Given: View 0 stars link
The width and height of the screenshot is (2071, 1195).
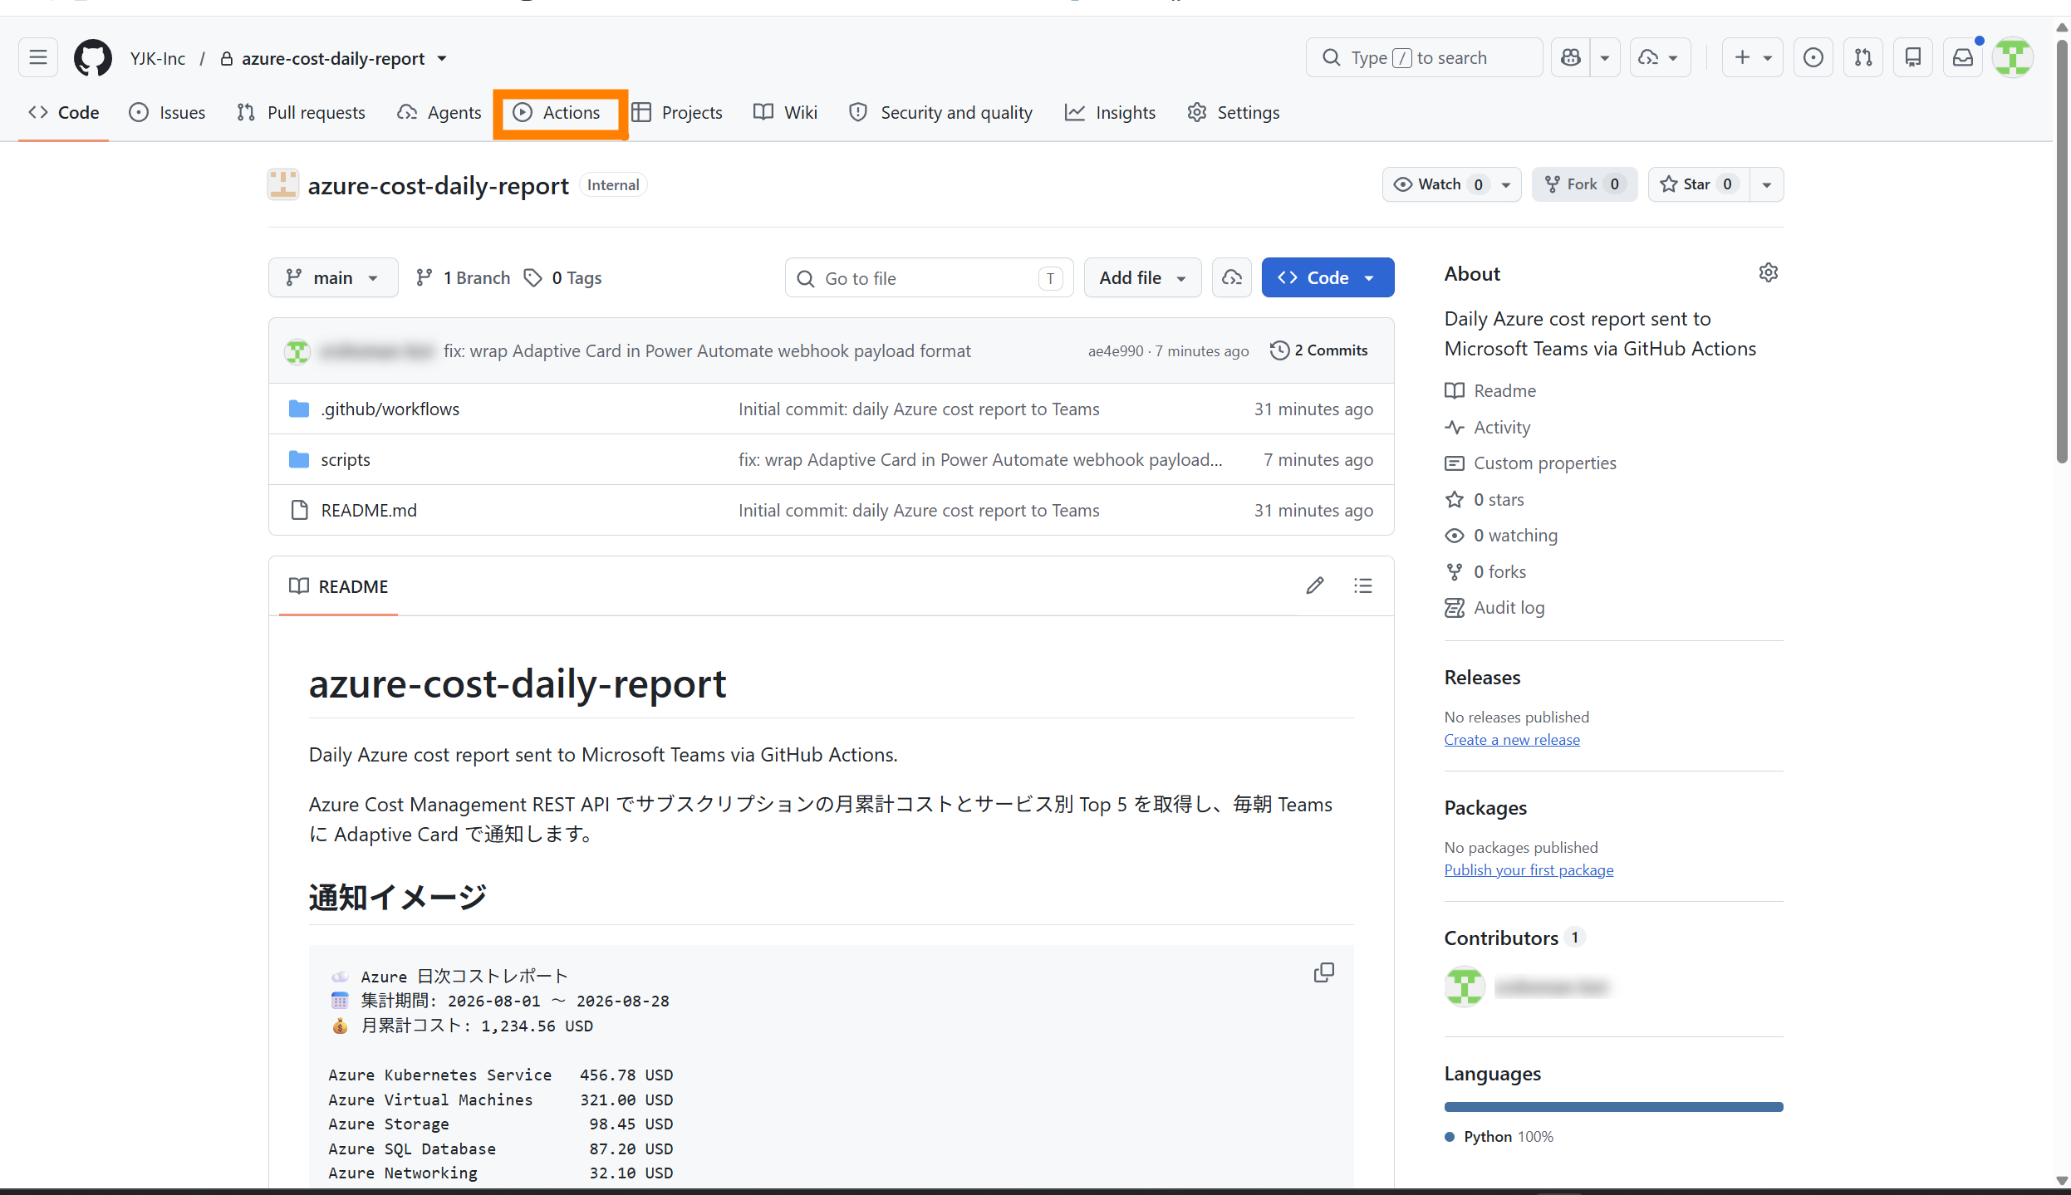Looking at the screenshot, I should [x=1485, y=500].
